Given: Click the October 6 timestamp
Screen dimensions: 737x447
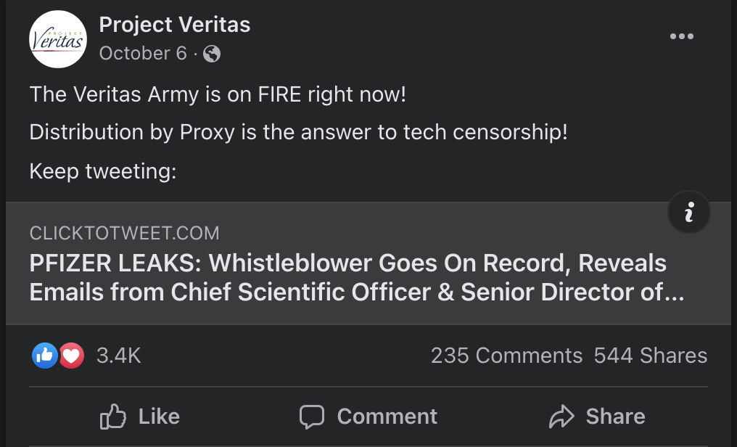Looking at the screenshot, I should (143, 54).
